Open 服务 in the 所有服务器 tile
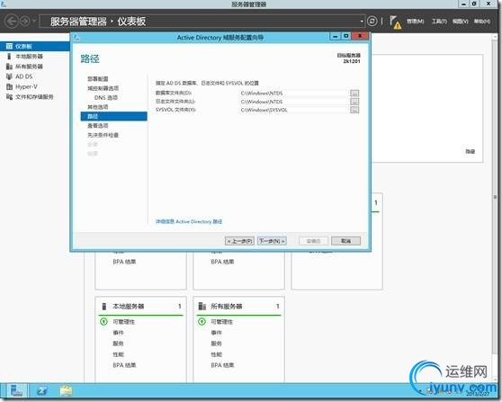502x402 pixels. 216,344
